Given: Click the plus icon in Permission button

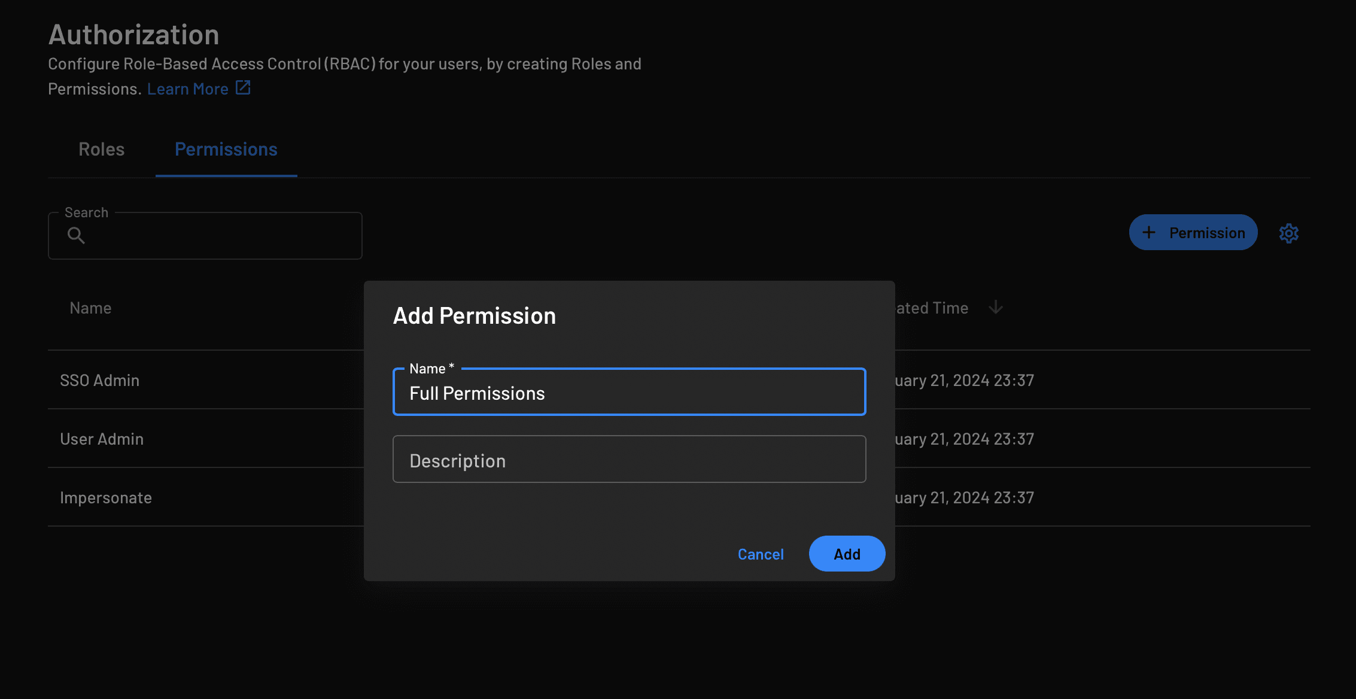Looking at the screenshot, I should click(1149, 233).
